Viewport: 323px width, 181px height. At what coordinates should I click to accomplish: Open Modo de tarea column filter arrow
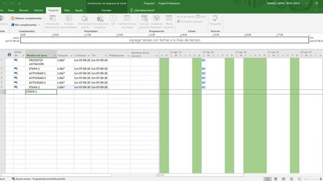[23, 56]
